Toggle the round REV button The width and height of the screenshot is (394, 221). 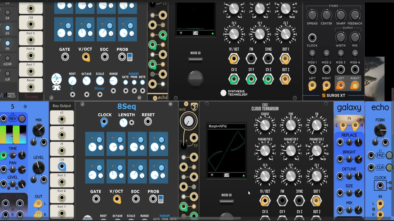[x=22, y=119]
